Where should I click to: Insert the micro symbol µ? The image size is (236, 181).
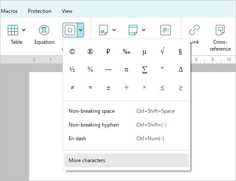[144, 51]
